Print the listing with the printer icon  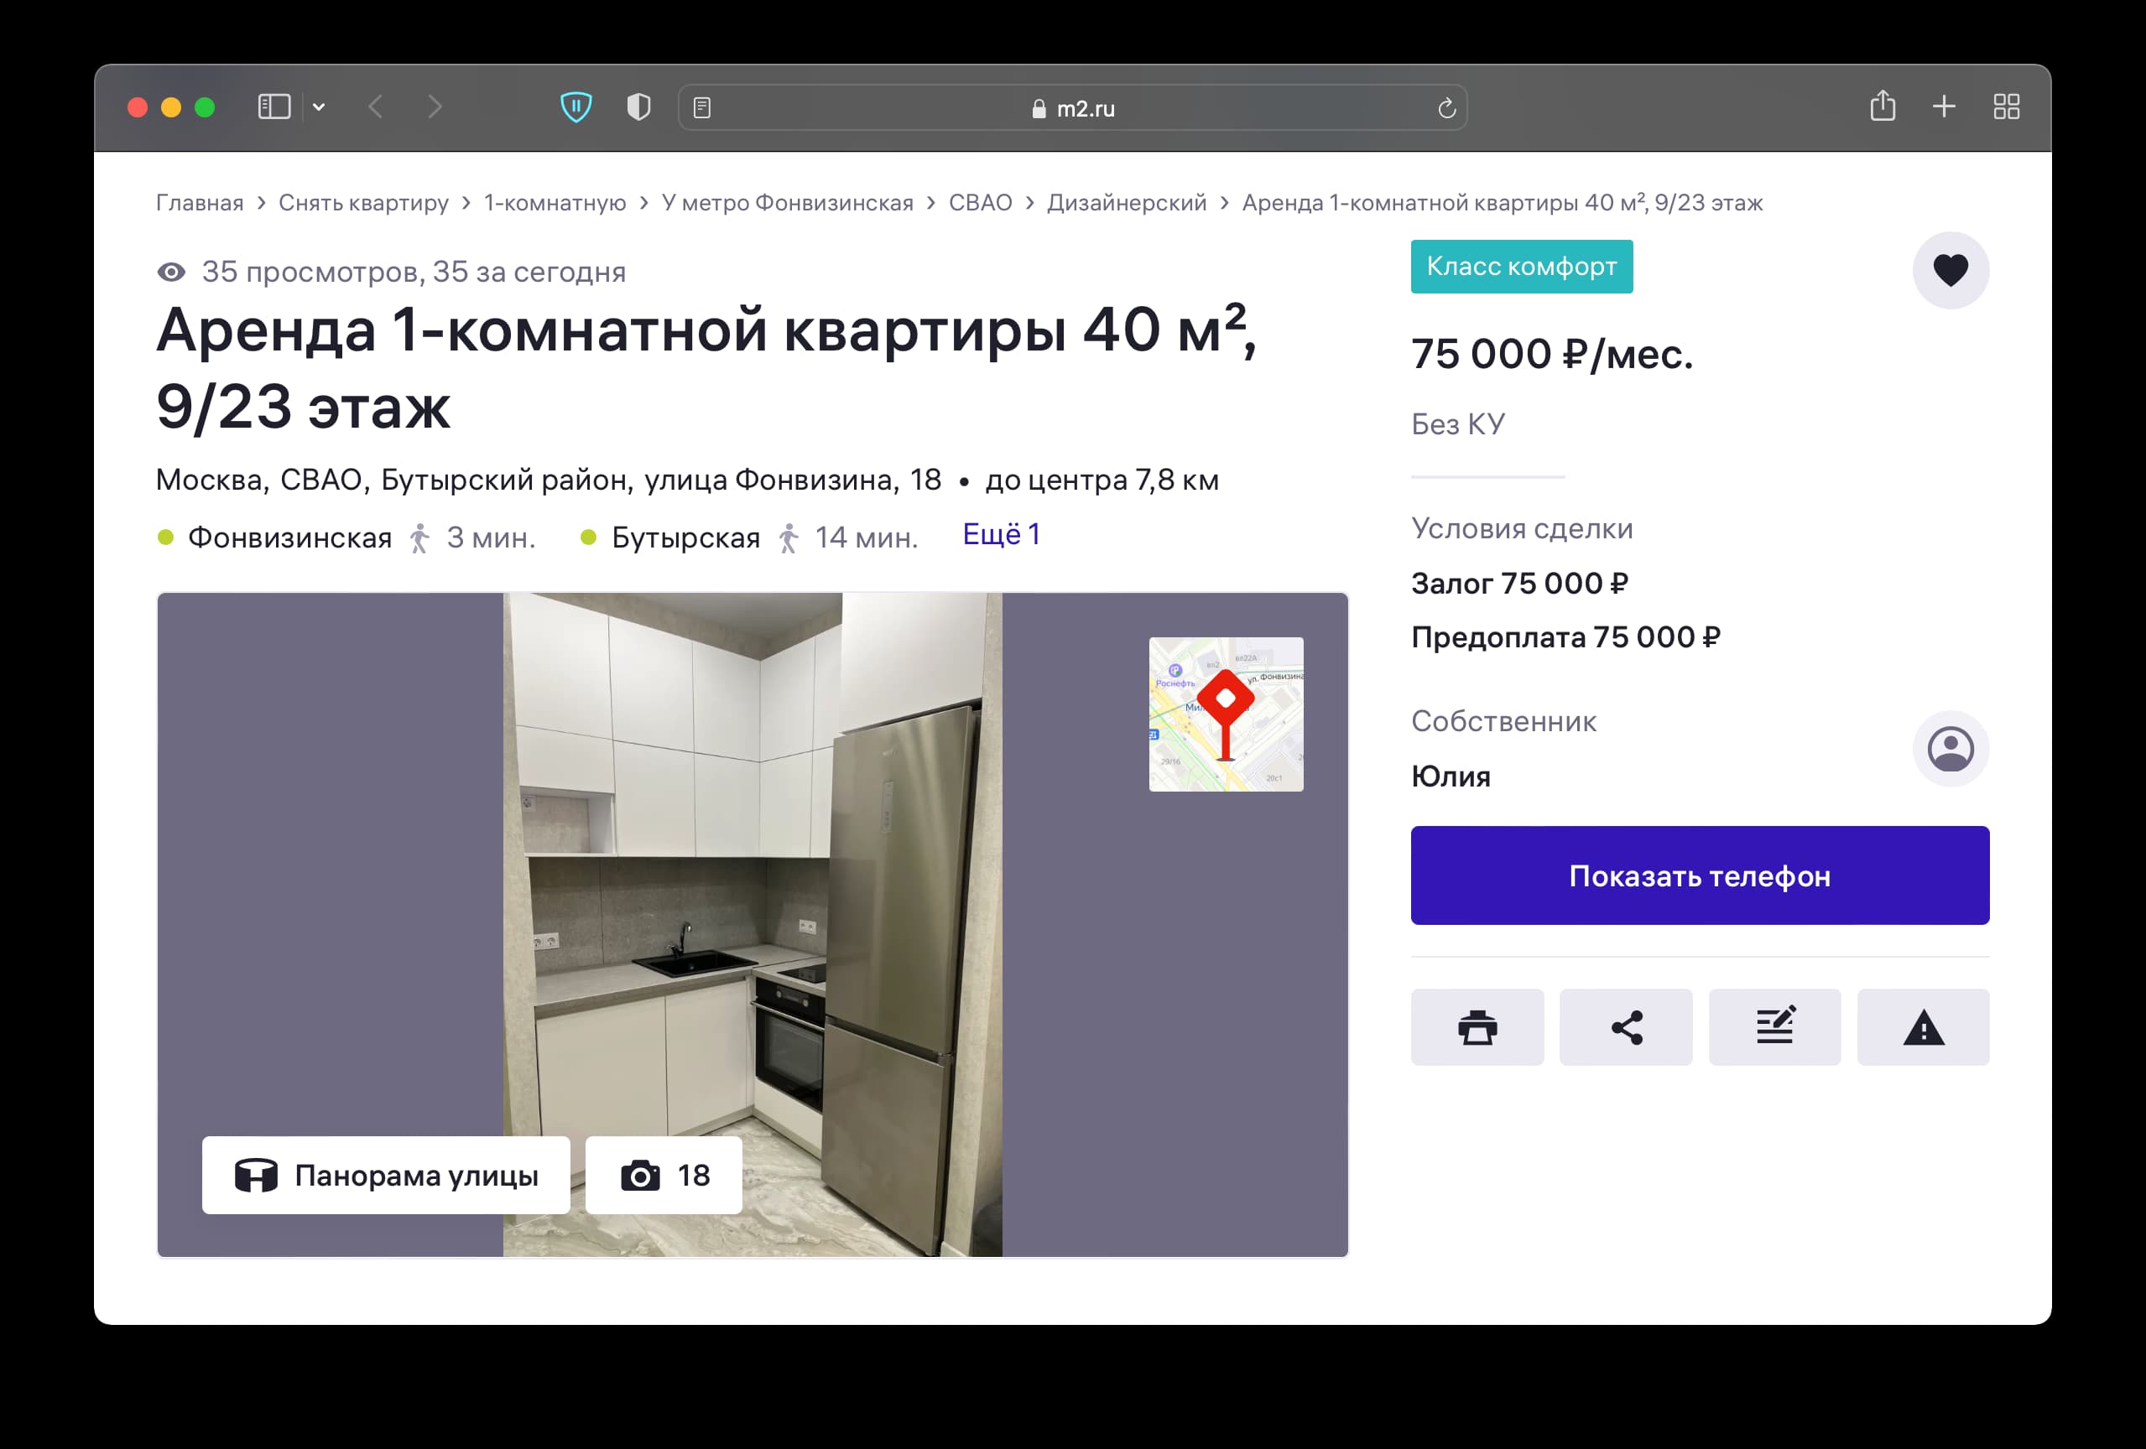click(x=1477, y=1027)
